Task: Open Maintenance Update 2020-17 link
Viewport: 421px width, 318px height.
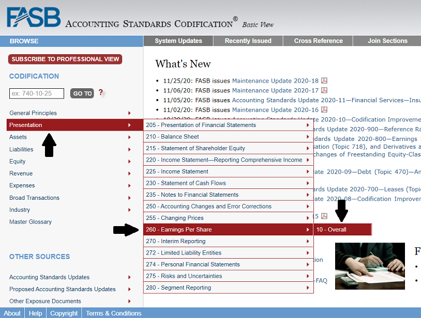Action: pyautogui.click(x=275, y=90)
